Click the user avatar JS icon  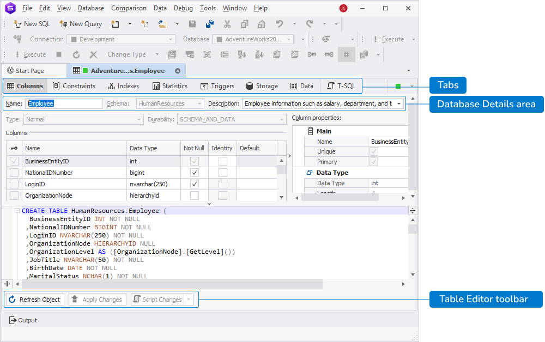pyautogui.click(x=343, y=8)
